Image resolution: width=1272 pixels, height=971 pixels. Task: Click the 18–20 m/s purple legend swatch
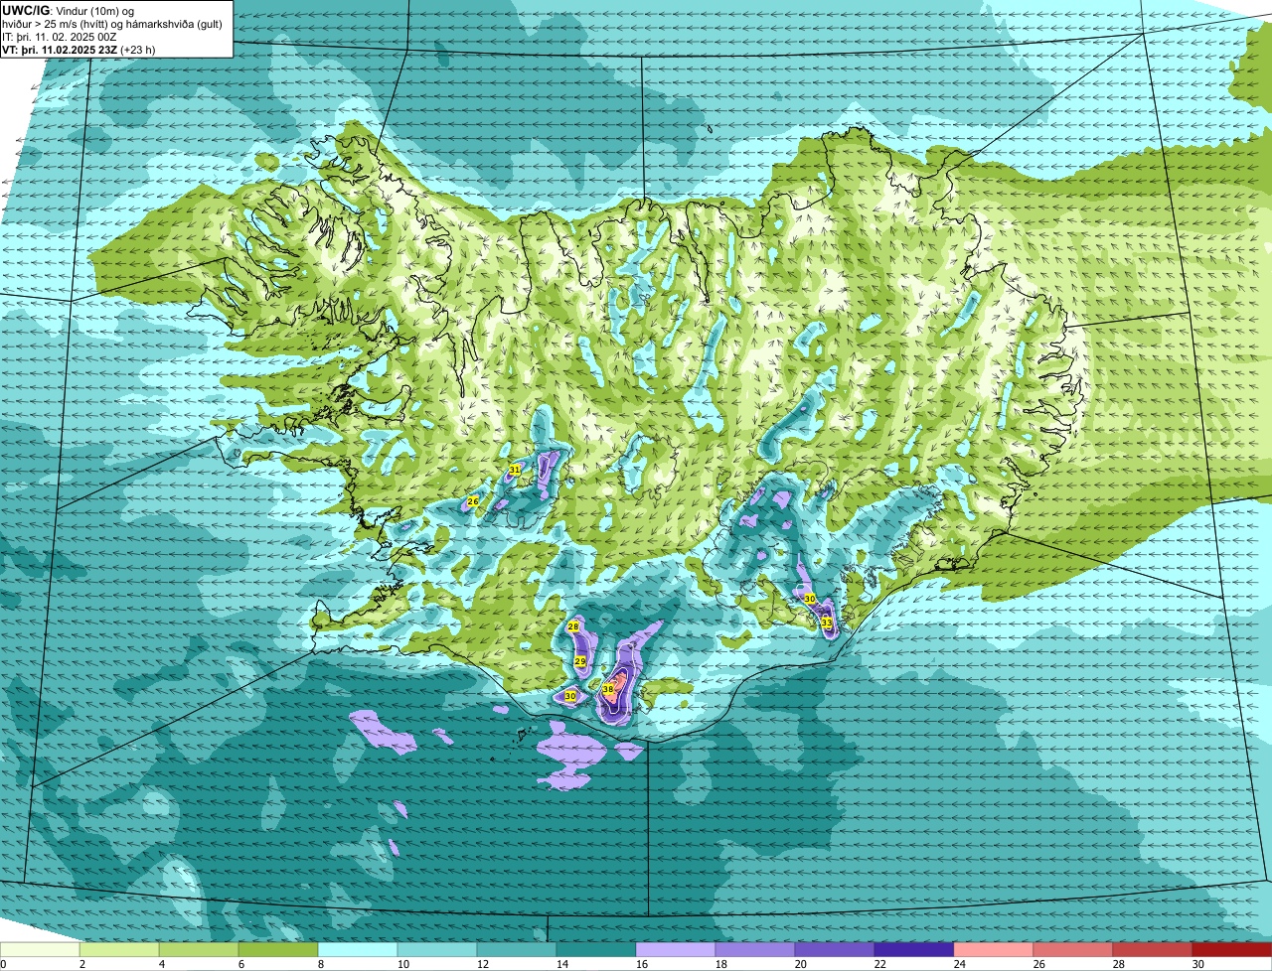755,949
